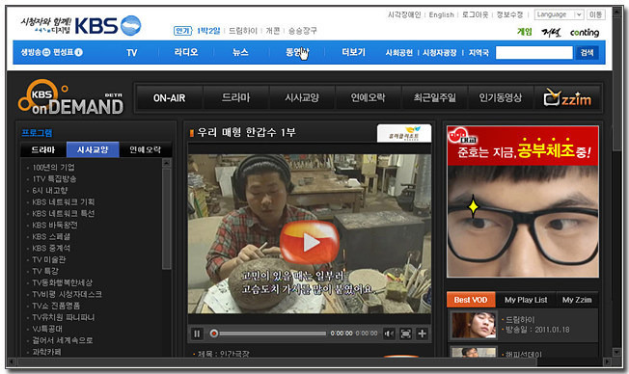Click the 인기 badge near the top links

click(x=182, y=31)
